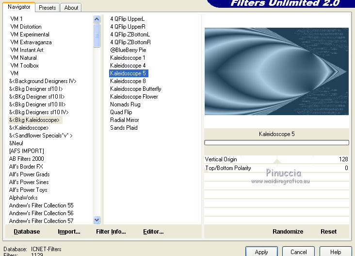
Task: Select &<Bkg Designer sf10 I> category
Action: [36, 89]
